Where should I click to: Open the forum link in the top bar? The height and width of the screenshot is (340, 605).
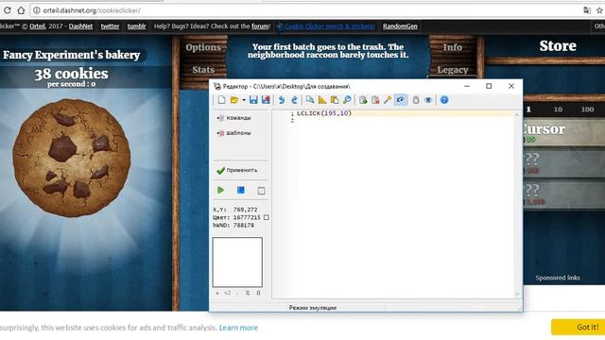[260, 26]
